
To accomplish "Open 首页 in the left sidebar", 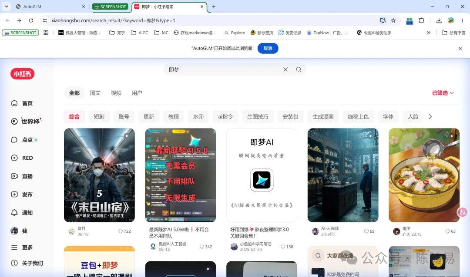I will point(22,103).
